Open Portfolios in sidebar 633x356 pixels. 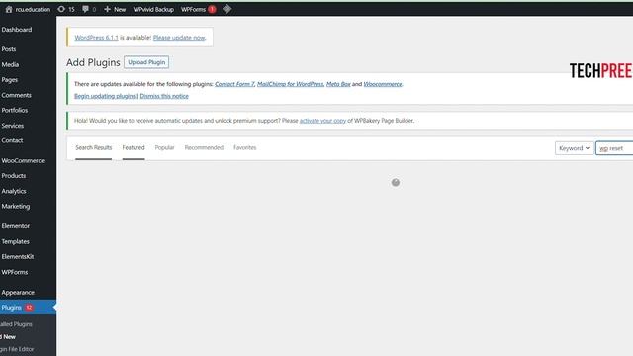[x=15, y=110]
